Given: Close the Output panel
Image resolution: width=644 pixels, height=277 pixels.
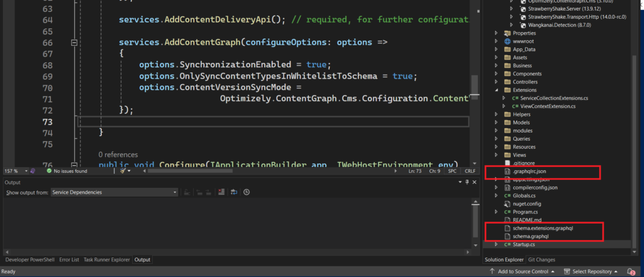Looking at the screenshot, I should [474, 182].
